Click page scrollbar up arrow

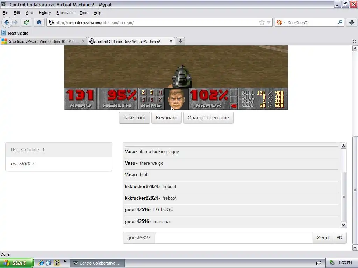355,48
